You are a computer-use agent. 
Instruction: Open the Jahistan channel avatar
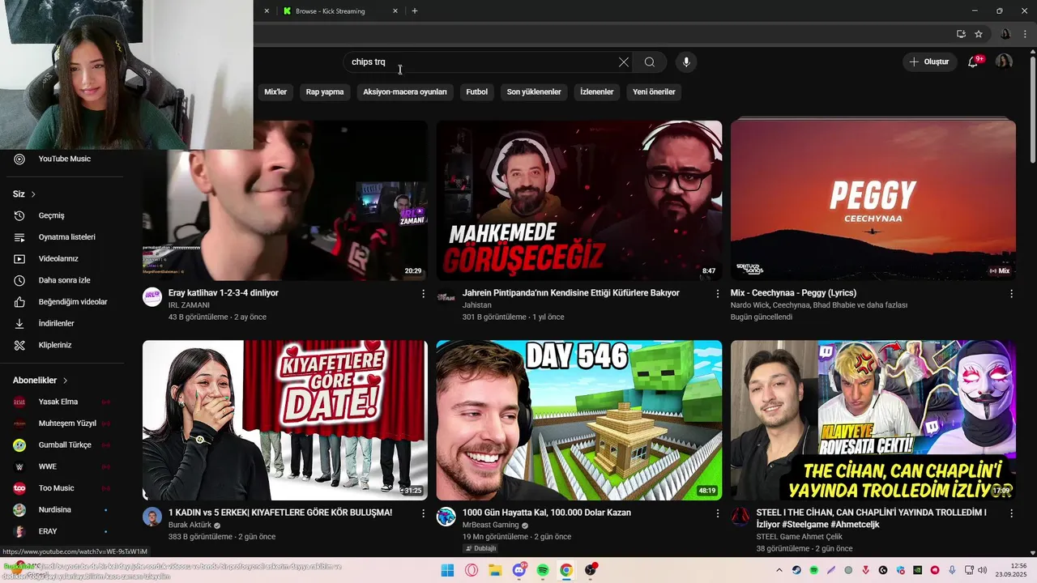click(x=446, y=296)
